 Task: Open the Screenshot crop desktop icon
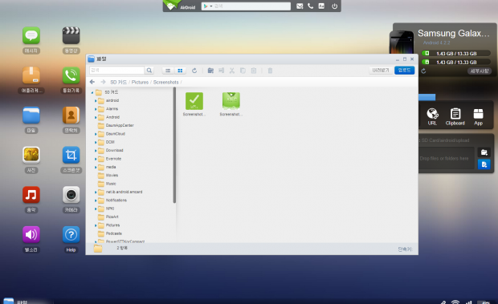(x=71, y=155)
